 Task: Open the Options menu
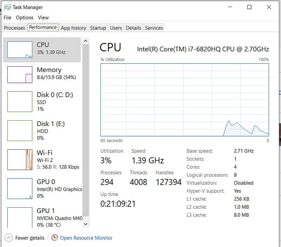[x=25, y=18]
